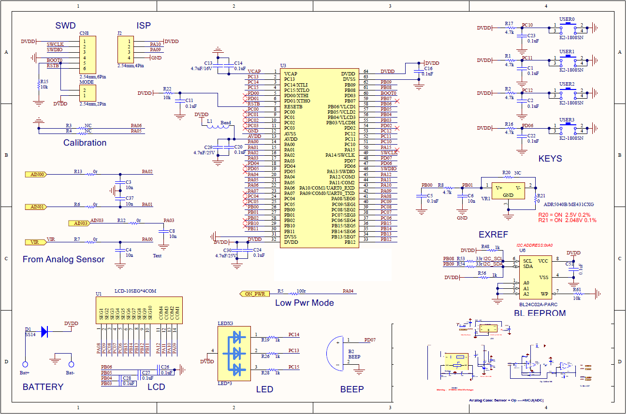Click the AIN00 port symbol
Viewport: 629px width, 416px height.
pyautogui.click(x=36, y=174)
